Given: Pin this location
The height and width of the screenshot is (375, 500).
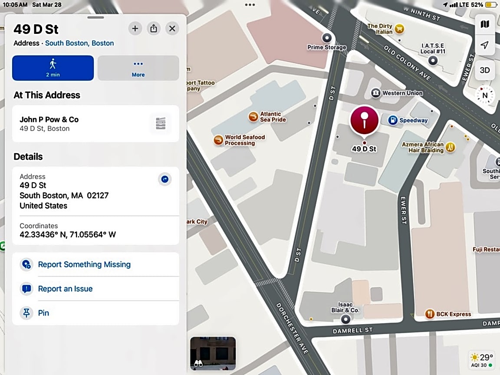Looking at the screenshot, I should pyautogui.click(x=43, y=313).
